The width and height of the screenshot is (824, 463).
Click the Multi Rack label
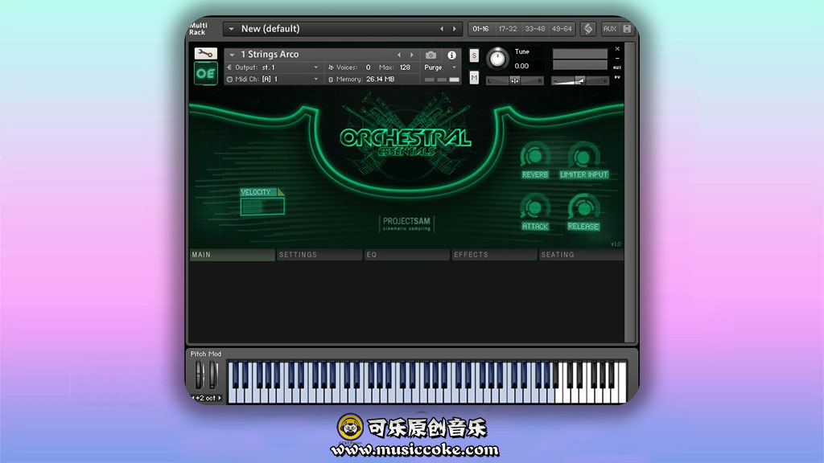(199, 29)
